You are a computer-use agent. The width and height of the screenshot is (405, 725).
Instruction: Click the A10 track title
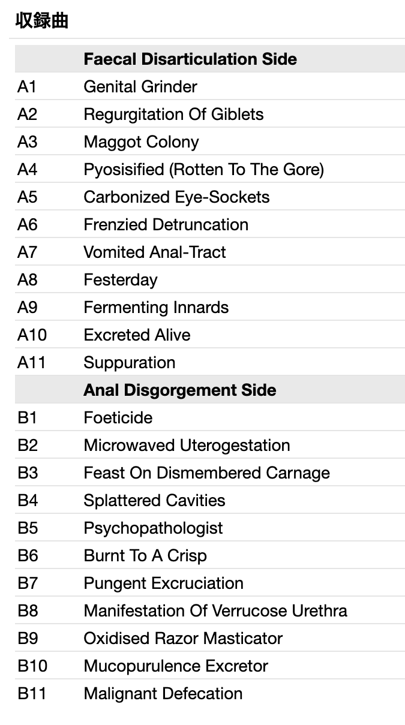tap(137, 335)
